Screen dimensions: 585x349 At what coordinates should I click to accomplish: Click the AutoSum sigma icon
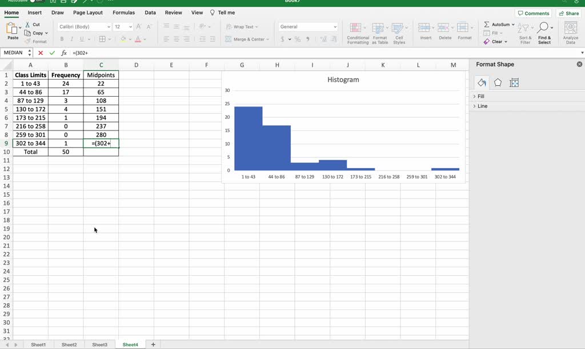click(487, 25)
